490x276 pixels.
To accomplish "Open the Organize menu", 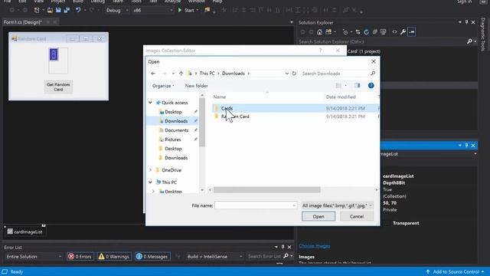I will pyautogui.click(x=163, y=86).
